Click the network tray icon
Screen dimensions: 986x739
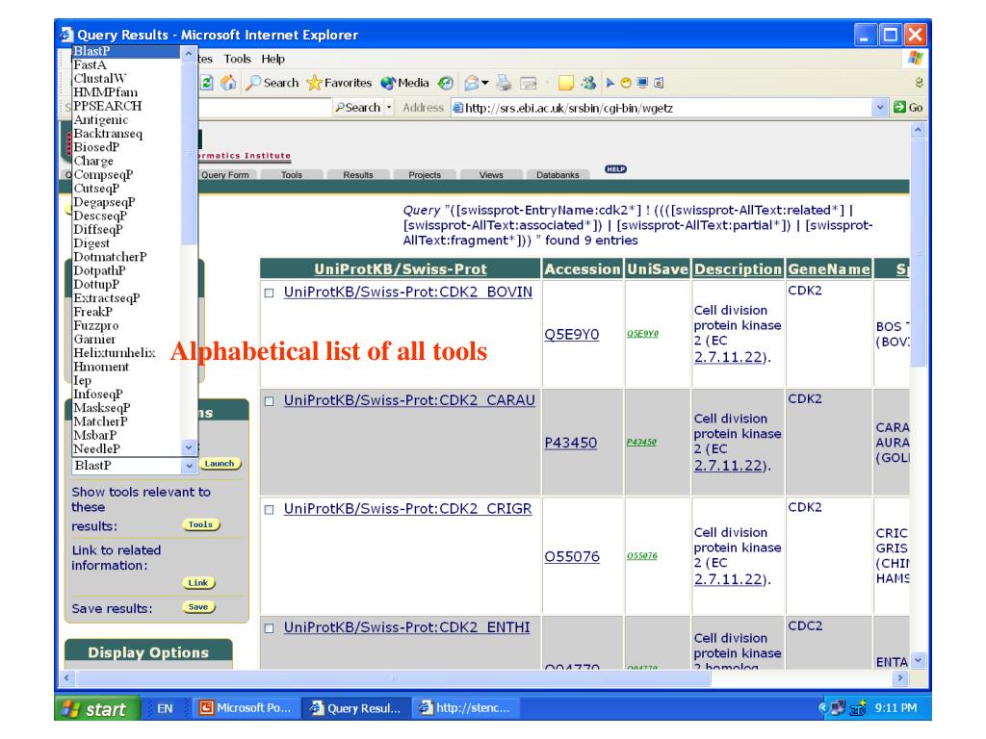(x=838, y=708)
